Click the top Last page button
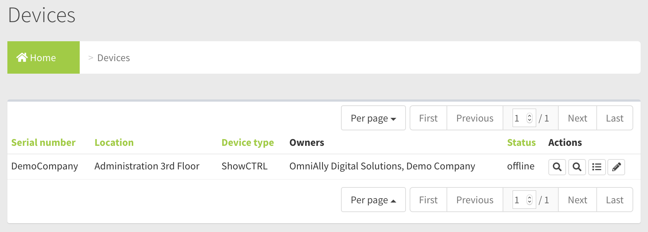Viewport: 648px width, 232px height. click(615, 118)
